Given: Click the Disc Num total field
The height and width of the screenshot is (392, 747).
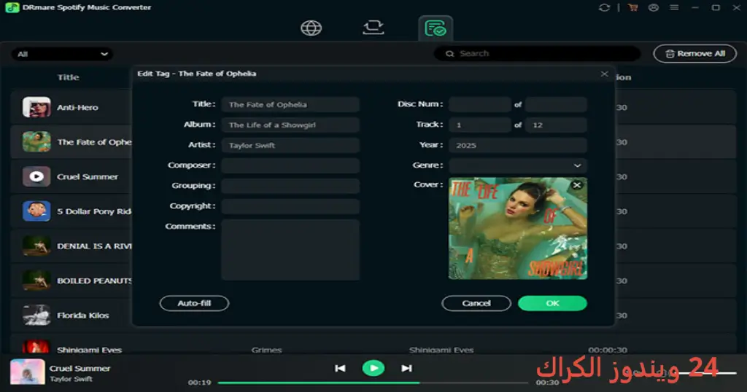Looking at the screenshot, I should 556,105.
